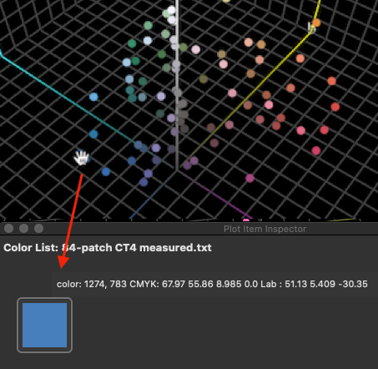Screen dimensions: 378x369
Task: Click the Color List file name label
Action: click(108, 248)
